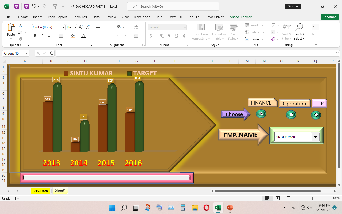The width and height of the screenshot is (342, 214).
Task: Select the Operation radio button
Action: click(x=291, y=115)
